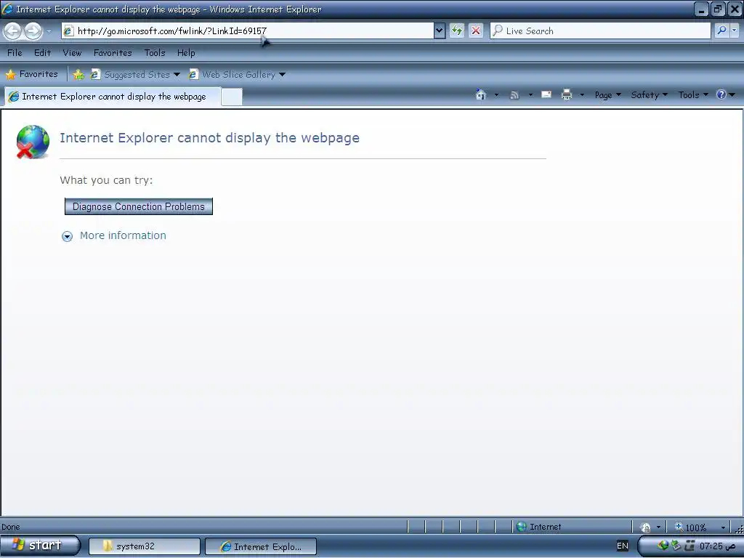Click the first network tray icon

663,546
